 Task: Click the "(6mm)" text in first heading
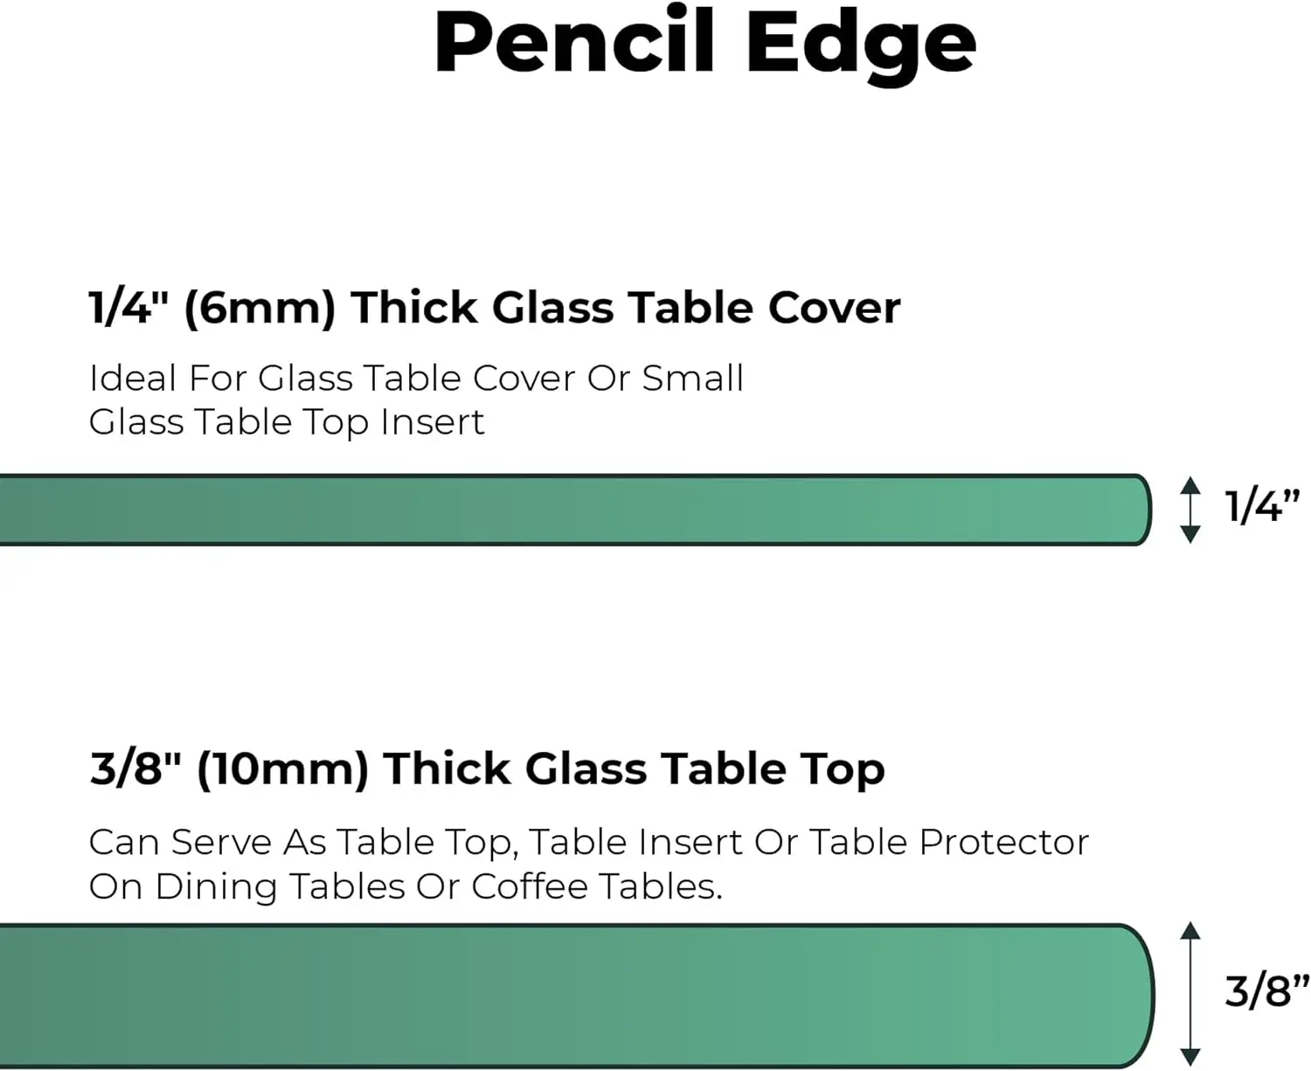pos(260,309)
